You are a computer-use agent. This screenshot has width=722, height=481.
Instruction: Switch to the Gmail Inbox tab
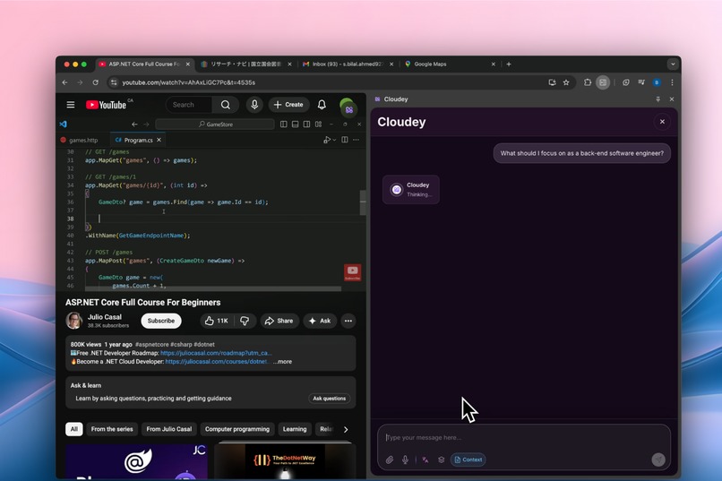[x=348, y=64]
